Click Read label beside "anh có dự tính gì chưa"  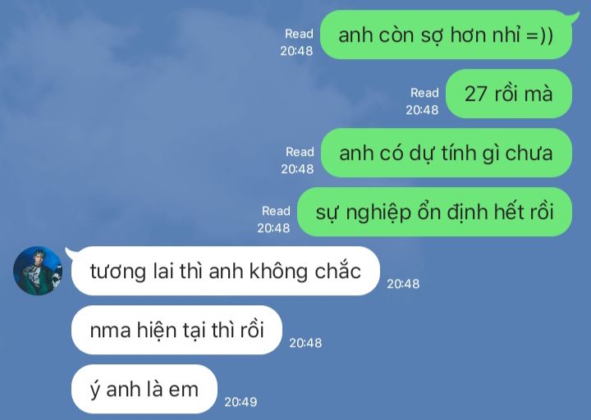(300, 152)
